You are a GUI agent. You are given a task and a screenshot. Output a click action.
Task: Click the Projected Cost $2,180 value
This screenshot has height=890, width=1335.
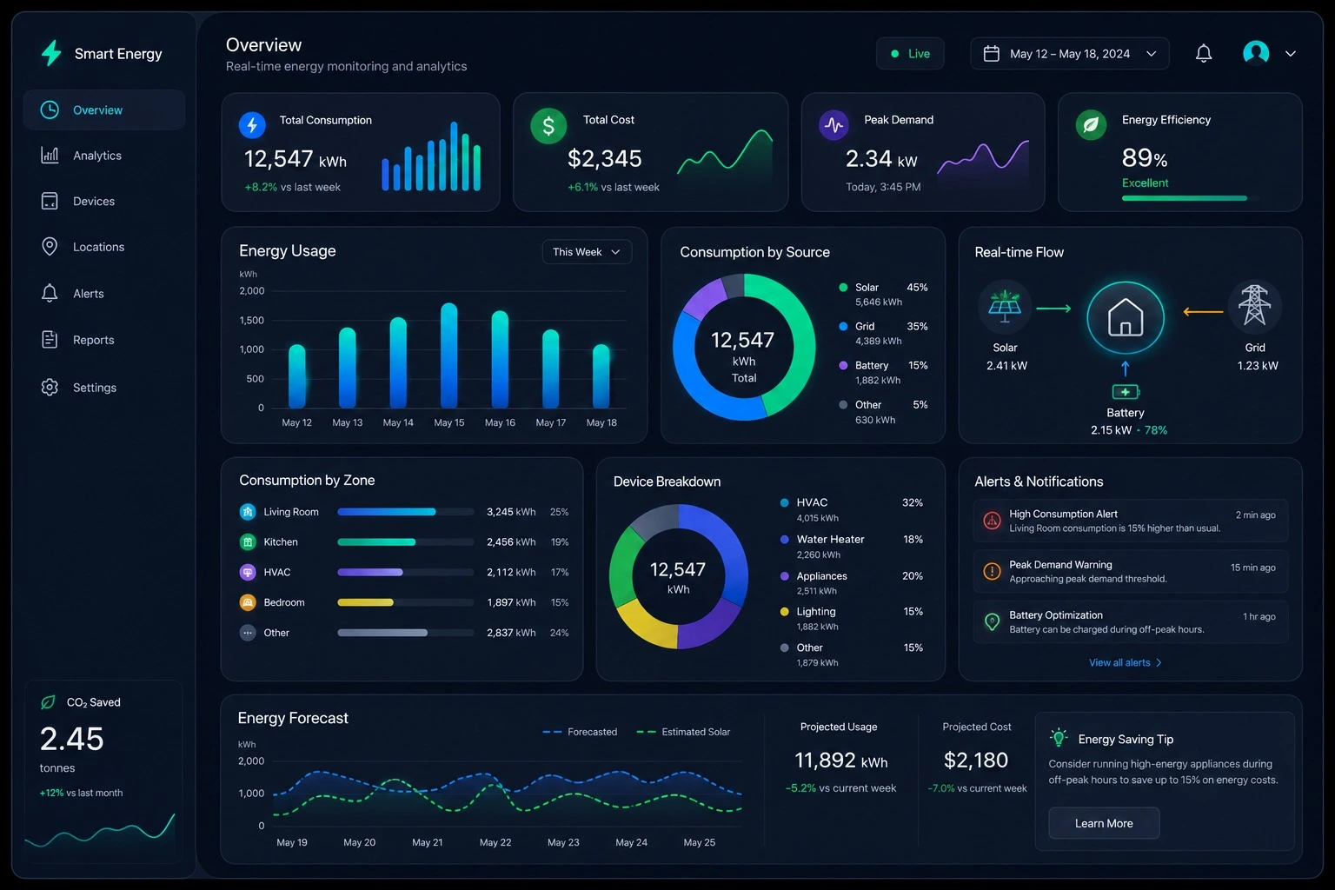click(976, 760)
